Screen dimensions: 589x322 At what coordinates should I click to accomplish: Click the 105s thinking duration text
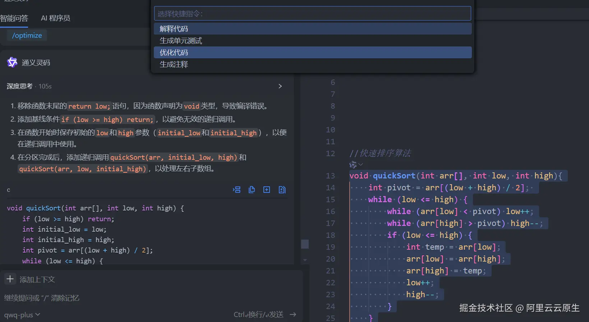[45, 86]
